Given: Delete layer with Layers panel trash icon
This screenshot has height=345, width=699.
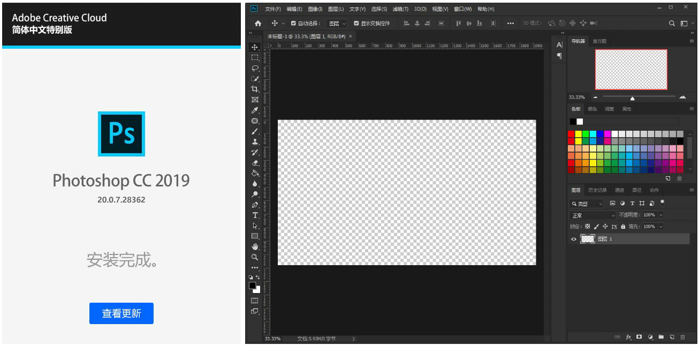Looking at the screenshot, I should (682, 337).
